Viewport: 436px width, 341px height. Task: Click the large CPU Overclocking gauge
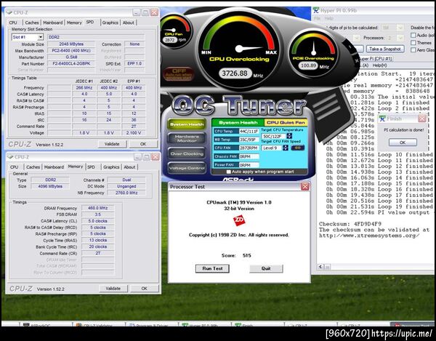[x=239, y=49]
